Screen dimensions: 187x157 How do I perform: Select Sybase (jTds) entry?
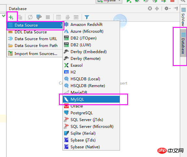pos(91,140)
